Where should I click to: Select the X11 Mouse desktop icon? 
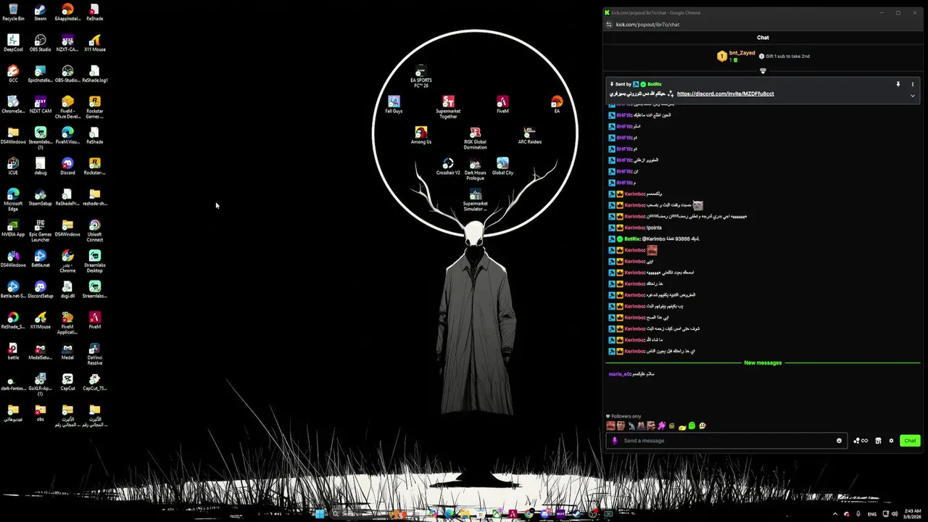tap(94, 43)
